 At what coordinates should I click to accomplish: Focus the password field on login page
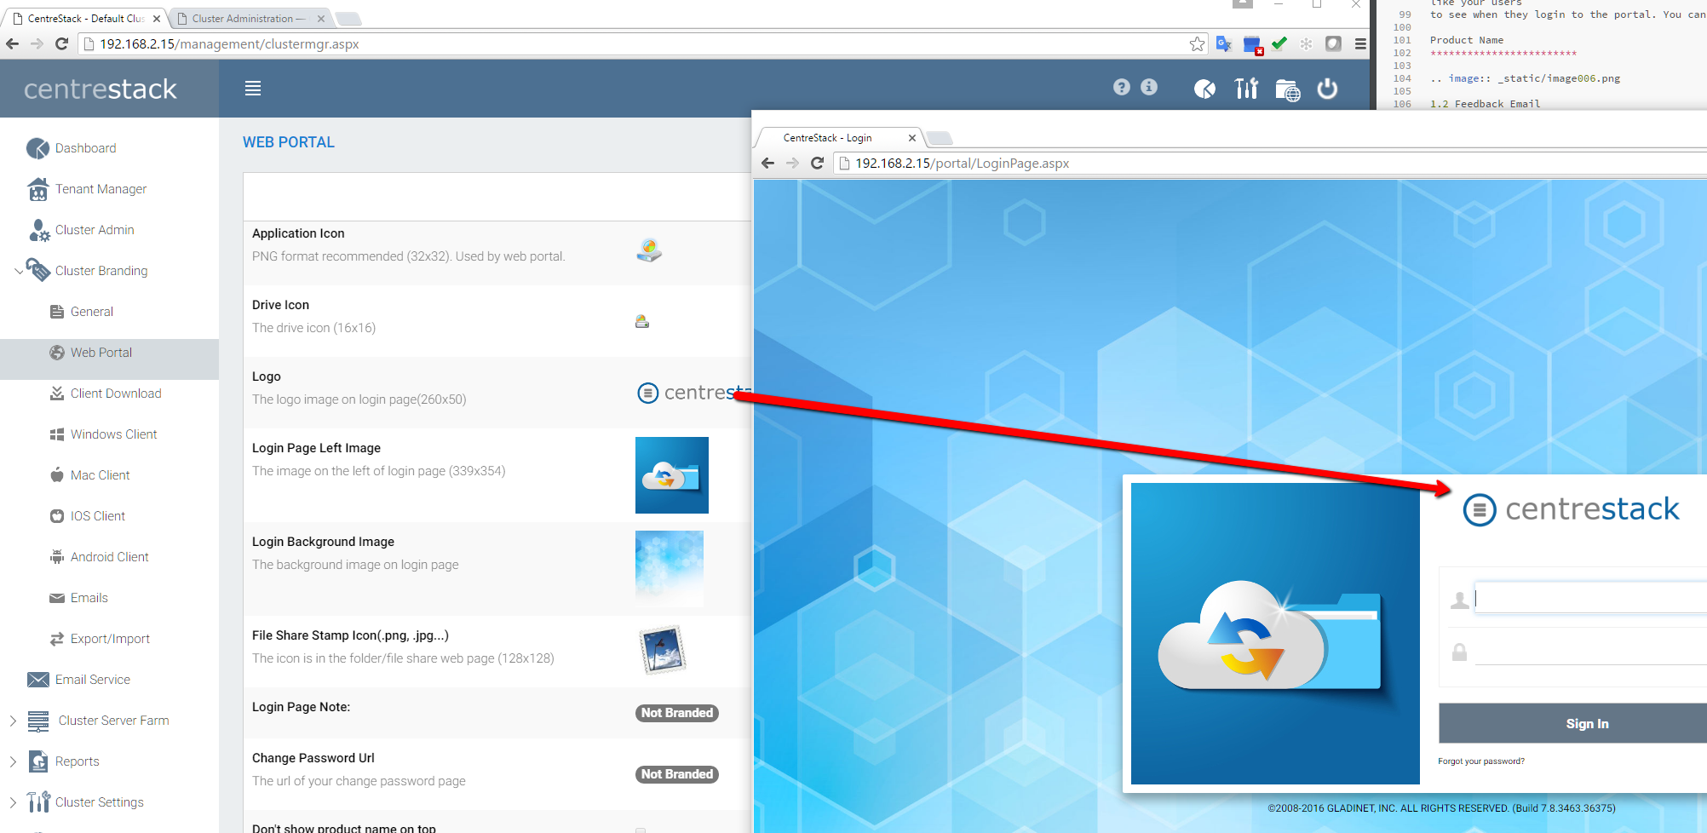pos(1591,652)
